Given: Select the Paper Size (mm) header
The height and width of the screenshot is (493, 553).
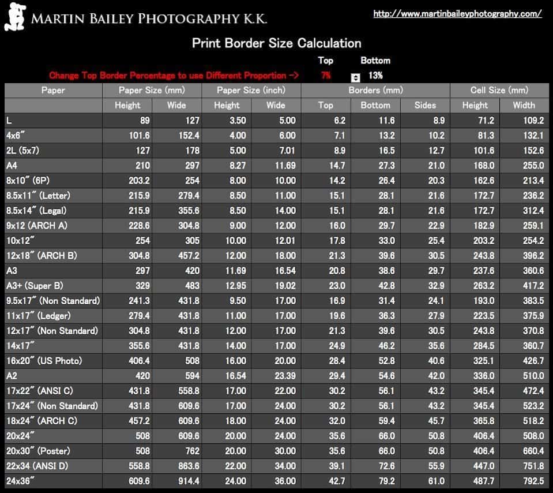Looking at the screenshot, I should click(152, 90).
